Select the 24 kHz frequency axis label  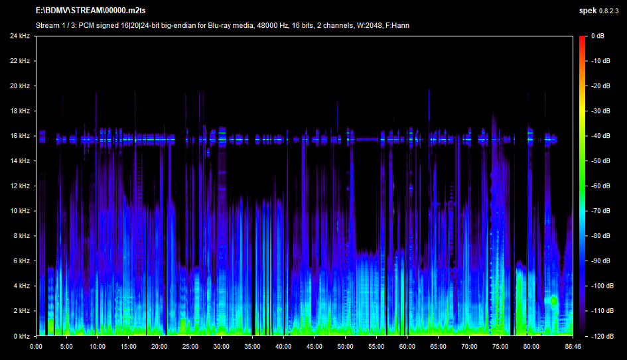pos(19,36)
